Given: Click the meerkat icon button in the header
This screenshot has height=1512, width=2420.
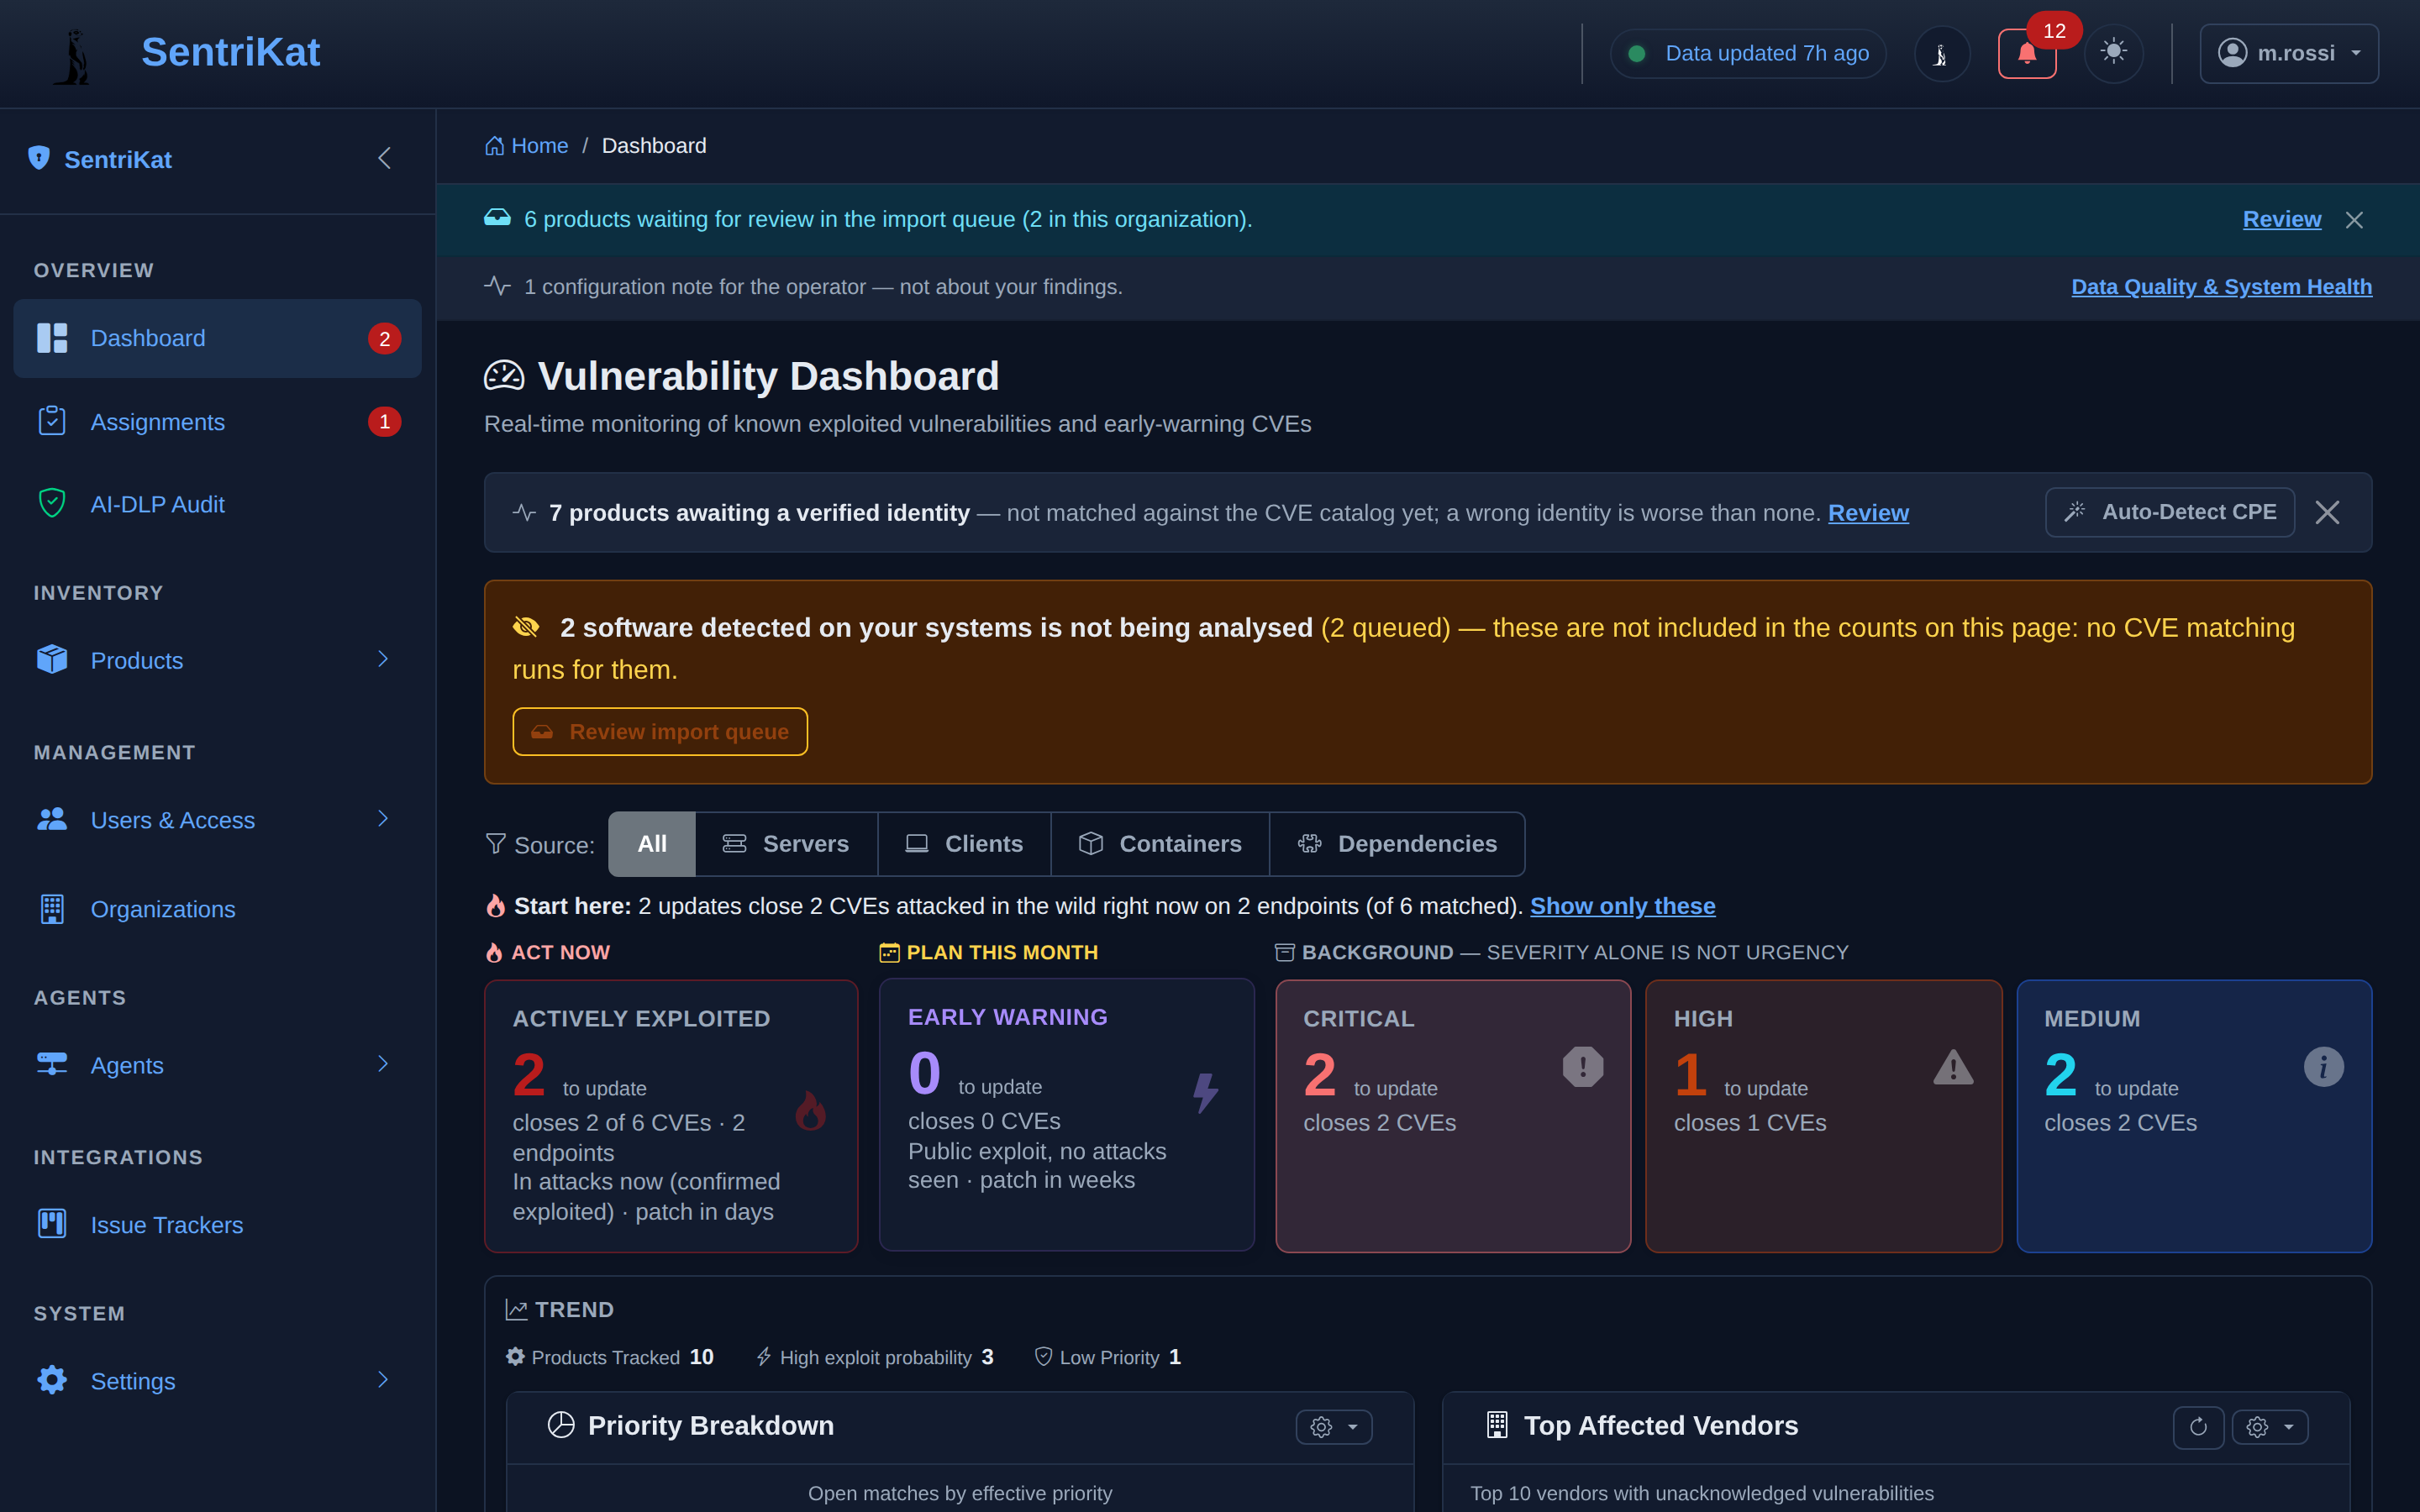Looking at the screenshot, I should [x=1941, y=54].
